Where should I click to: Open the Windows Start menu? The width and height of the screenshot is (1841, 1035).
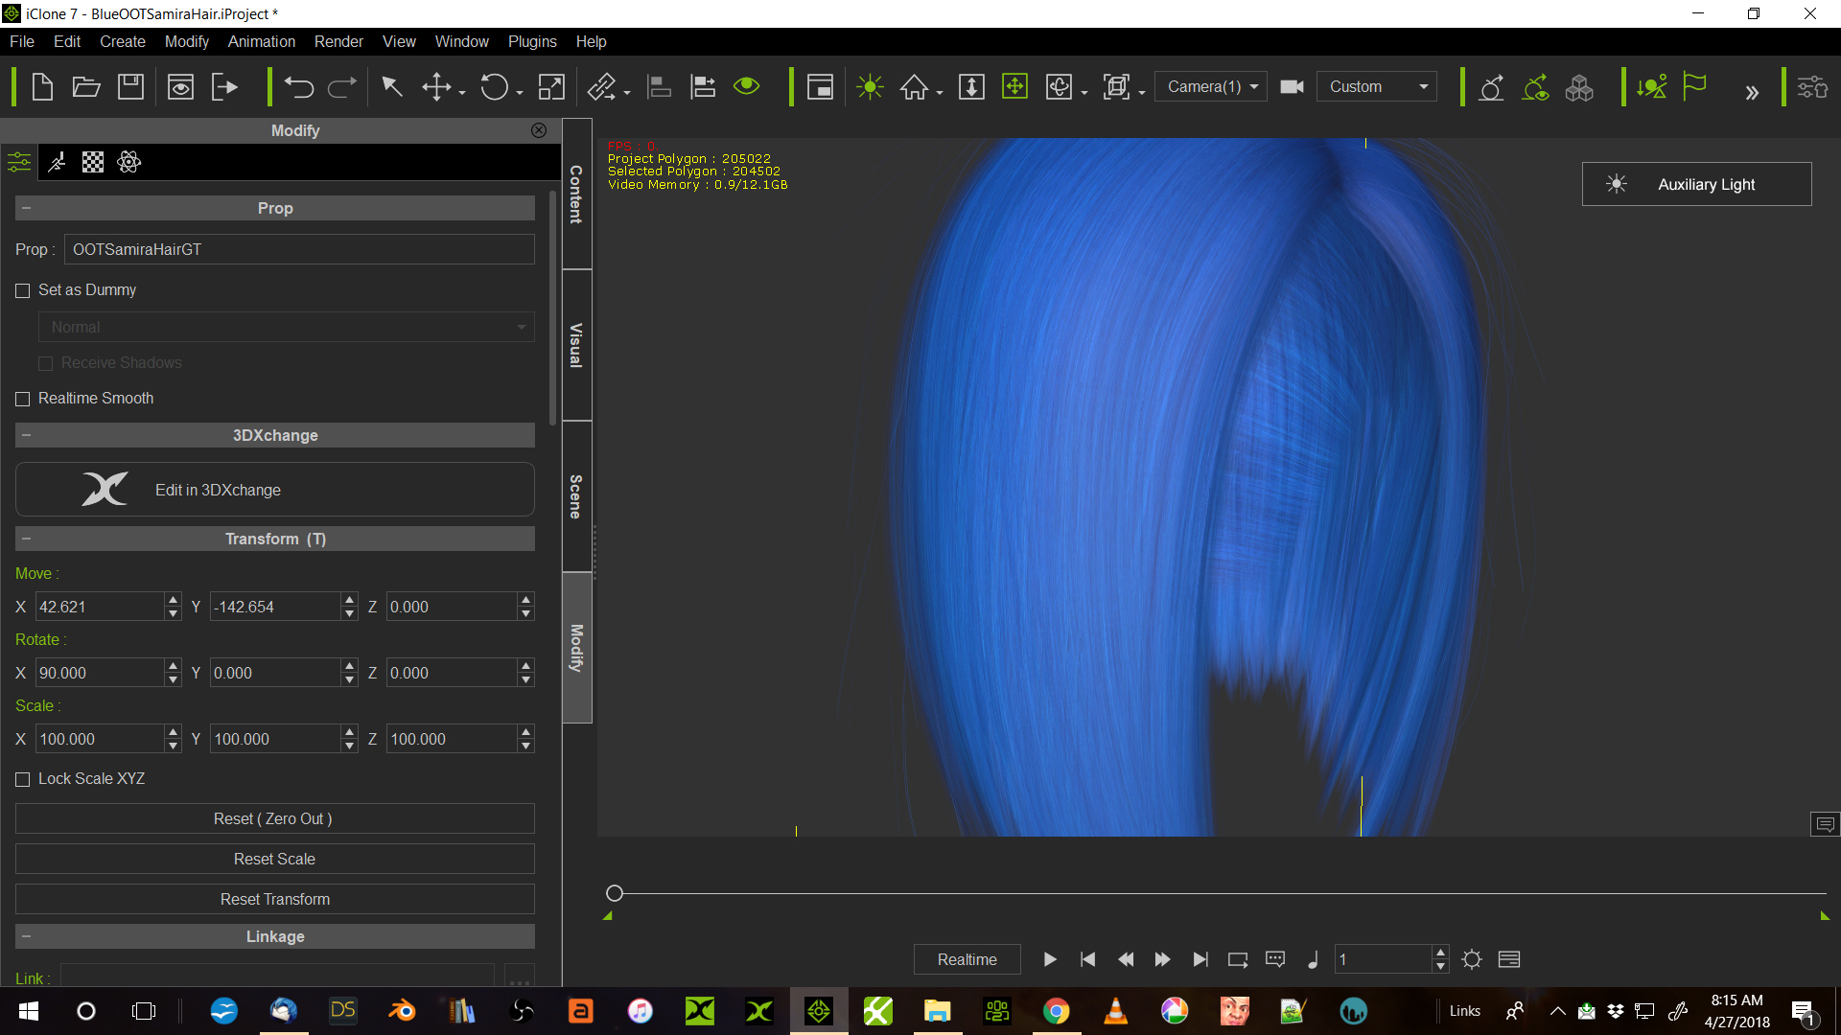[28, 1011]
